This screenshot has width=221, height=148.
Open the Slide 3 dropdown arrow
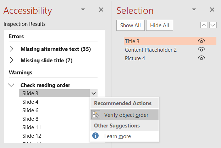(94, 93)
